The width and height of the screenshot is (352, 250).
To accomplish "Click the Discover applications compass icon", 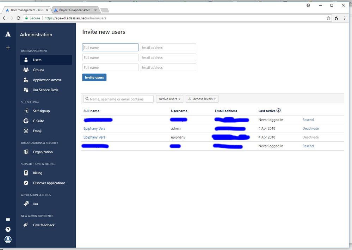I will [26, 183].
